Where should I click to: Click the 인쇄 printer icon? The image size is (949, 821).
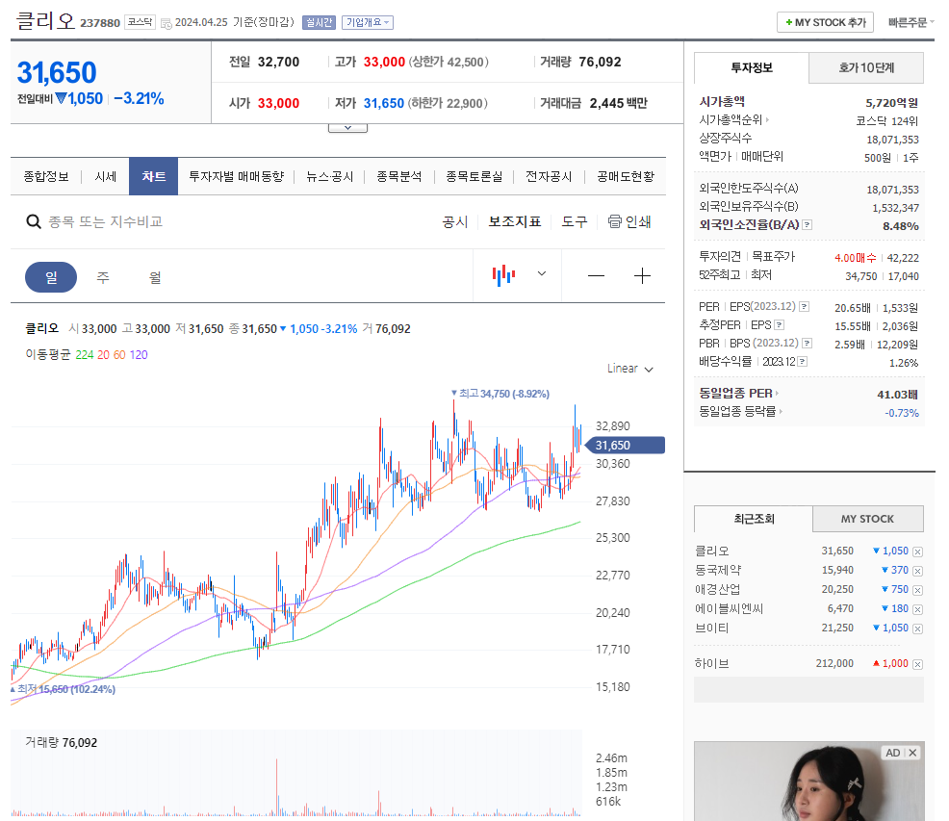(615, 221)
